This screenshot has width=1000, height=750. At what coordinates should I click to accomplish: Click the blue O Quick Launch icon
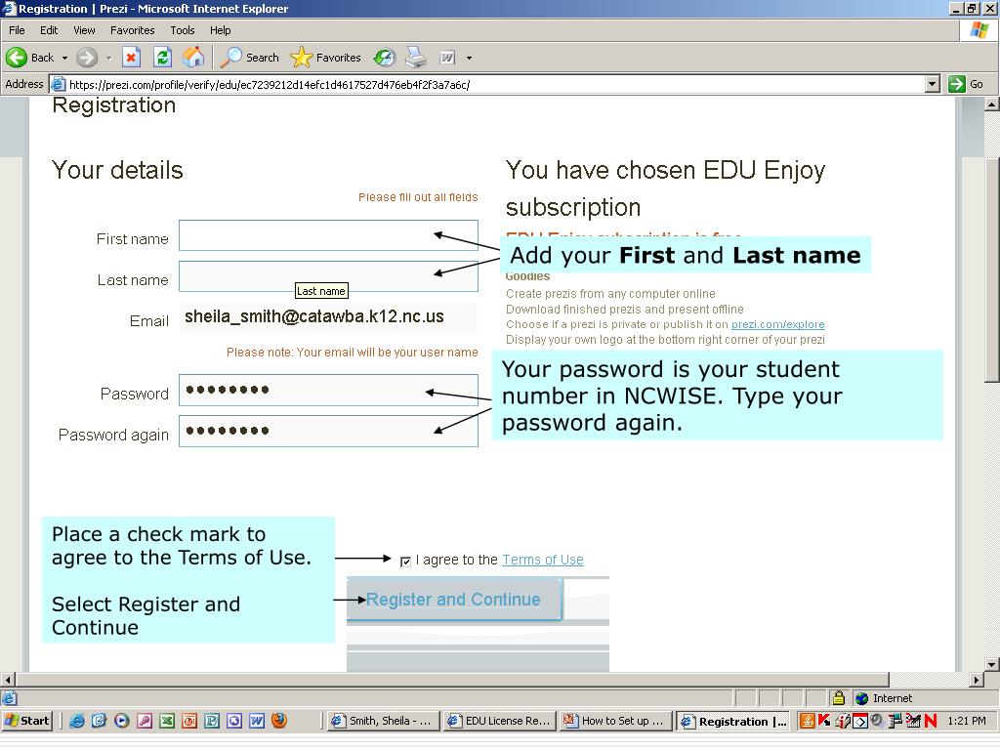click(234, 721)
